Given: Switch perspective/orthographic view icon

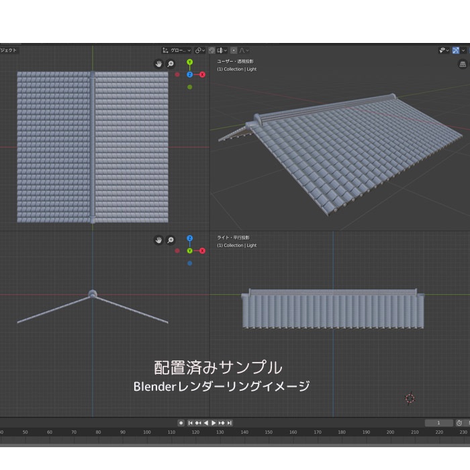Looking at the screenshot, I should coord(463,64).
